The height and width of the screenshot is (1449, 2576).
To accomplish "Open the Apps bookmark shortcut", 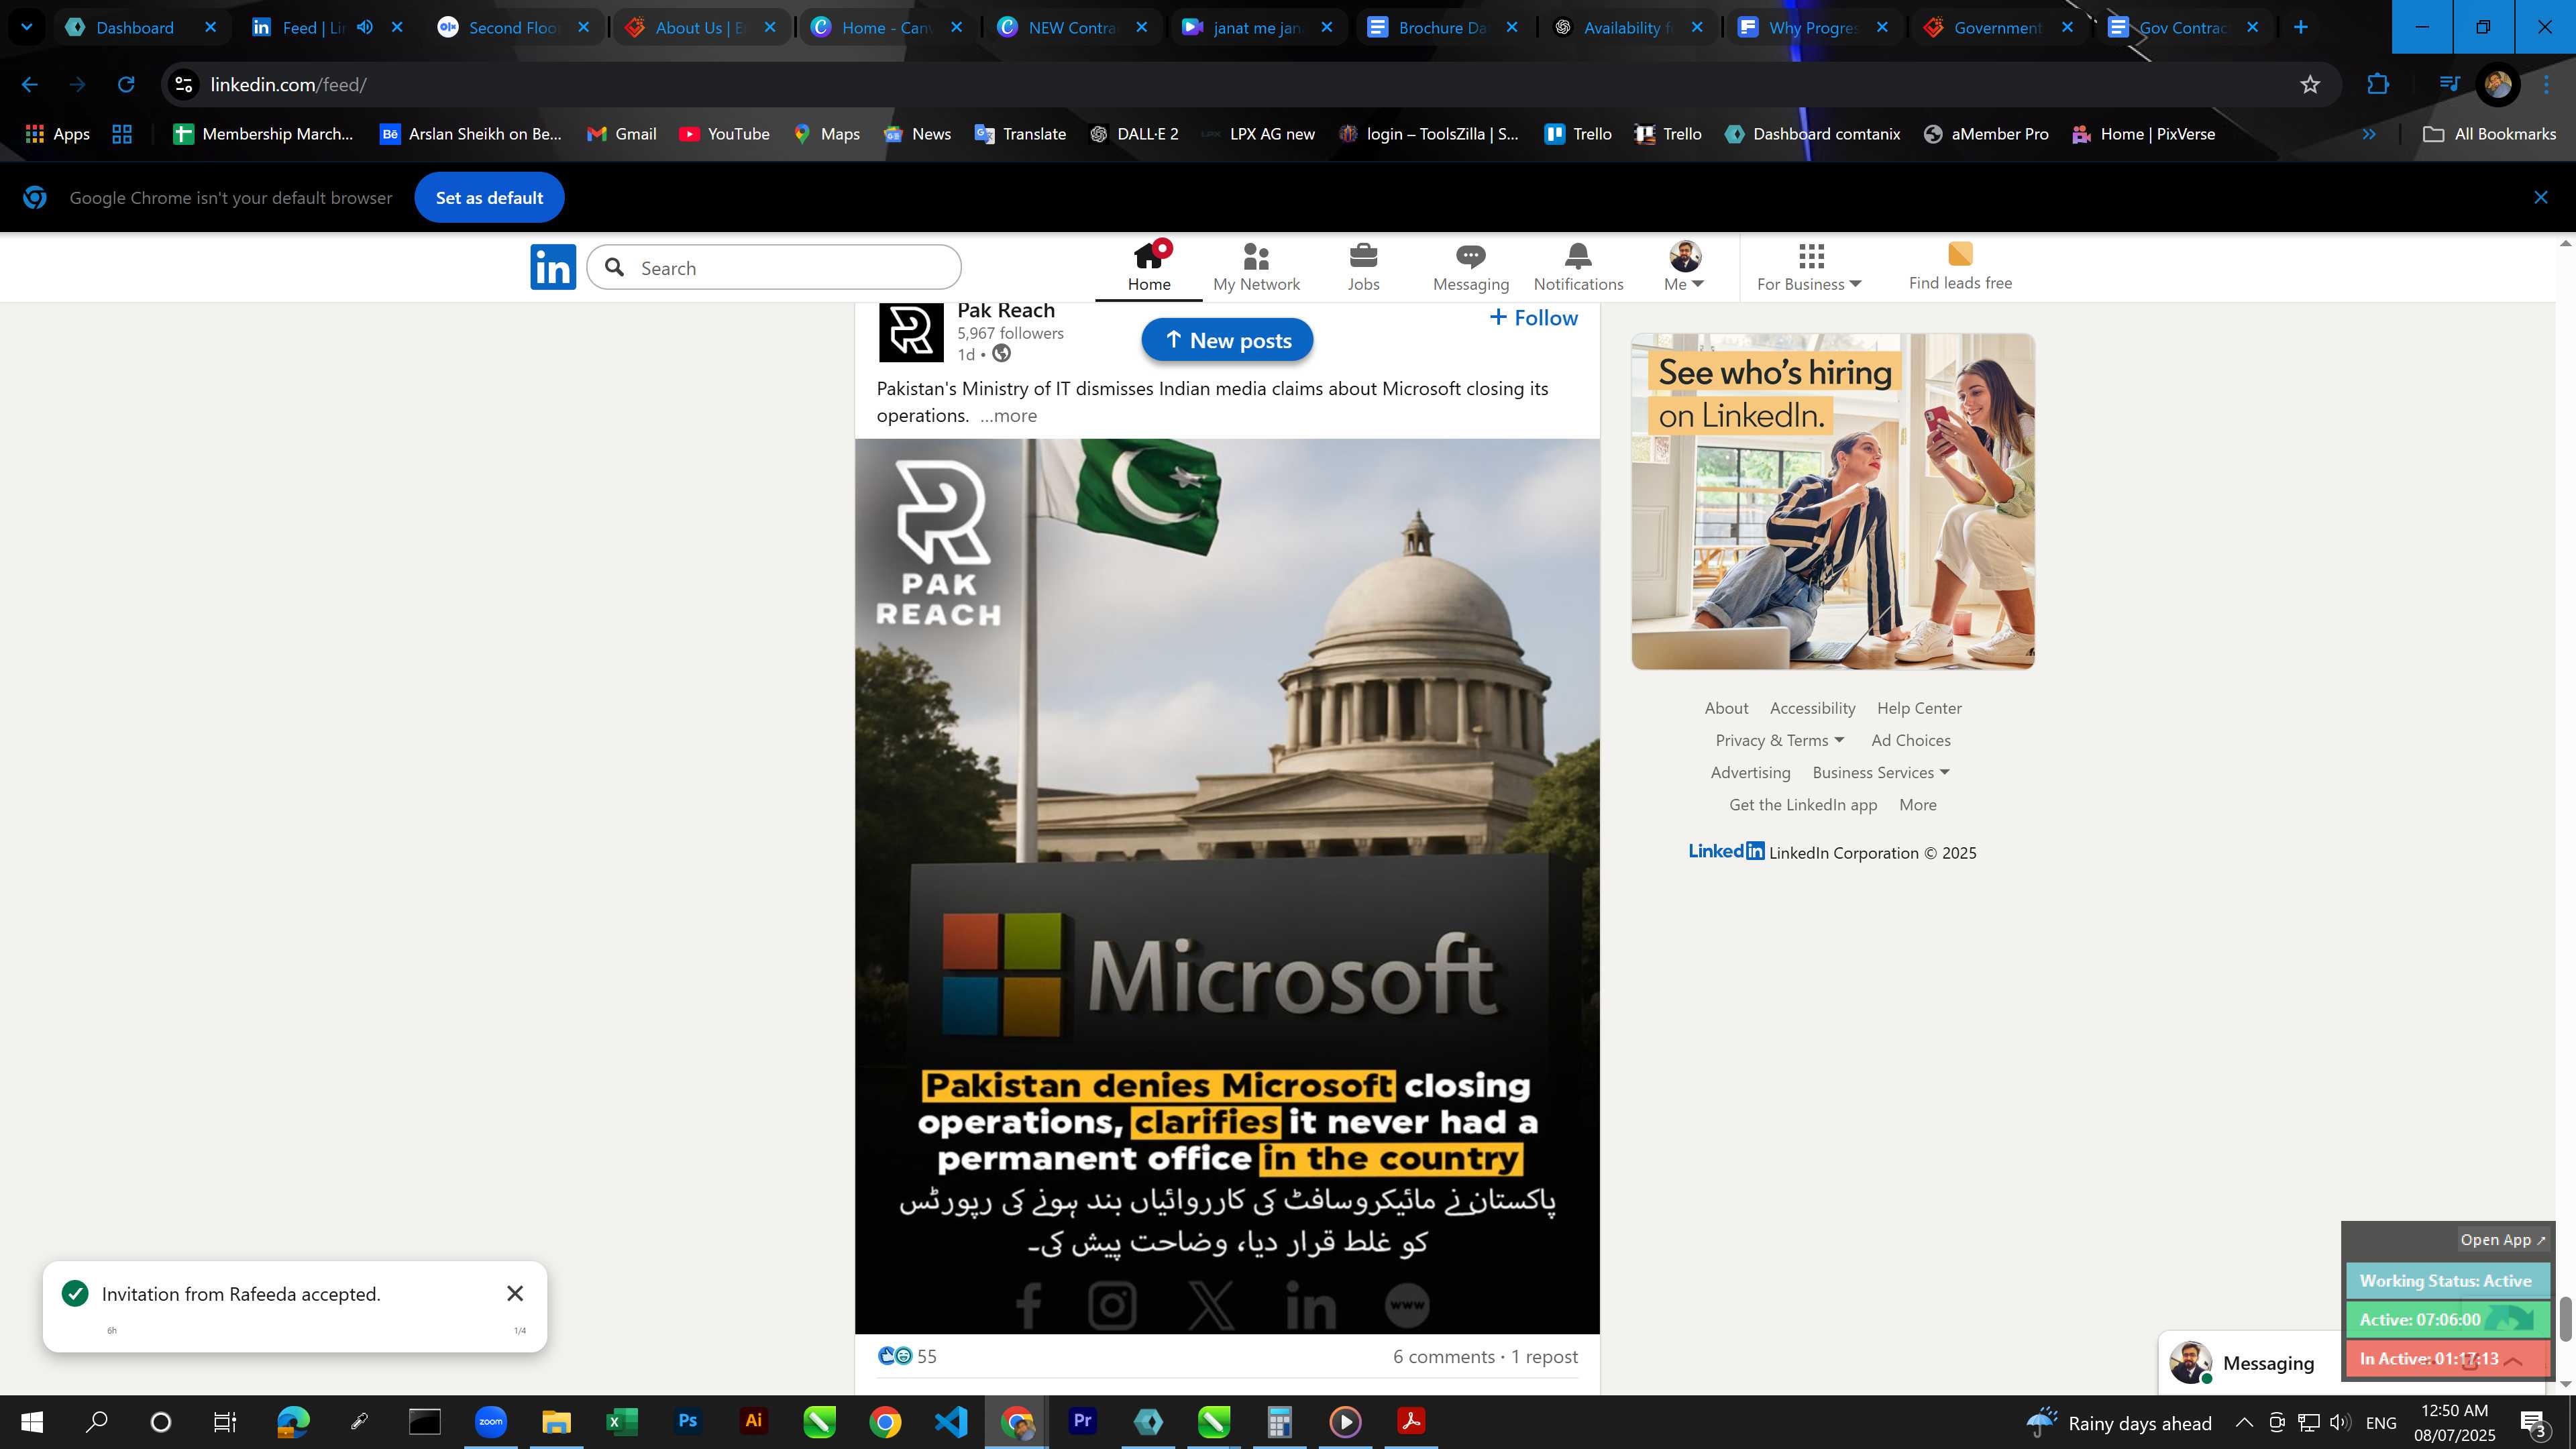I will (57, 134).
